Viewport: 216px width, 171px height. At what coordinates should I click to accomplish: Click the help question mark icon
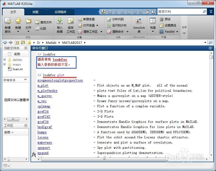coord(153,12)
